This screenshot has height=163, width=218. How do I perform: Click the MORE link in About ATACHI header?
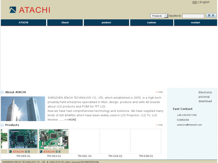(x=159, y=92)
